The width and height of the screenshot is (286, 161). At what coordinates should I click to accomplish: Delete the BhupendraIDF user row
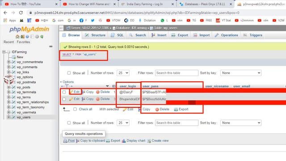coord(103,99)
